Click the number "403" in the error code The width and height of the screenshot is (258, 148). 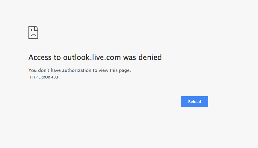[x=55, y=77]
